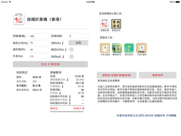Focus the 按揭保險 input field
The height and width of the screenshot is (136, 181).
click(78, 36)
